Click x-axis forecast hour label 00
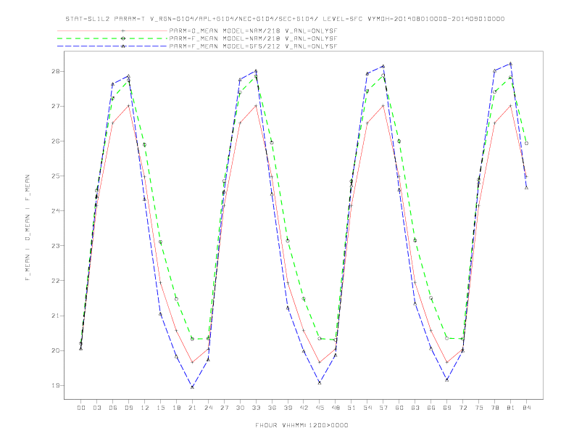Image resolution: width=574 pixels, height=444 pixels. [81, 408]
